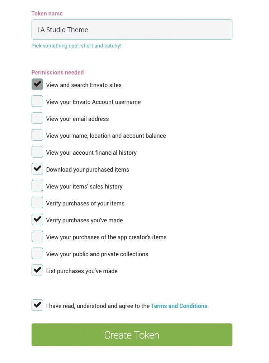Tick View your name, location and balance
The height and width of the screenshot is (363, 269).
point(37,135)
